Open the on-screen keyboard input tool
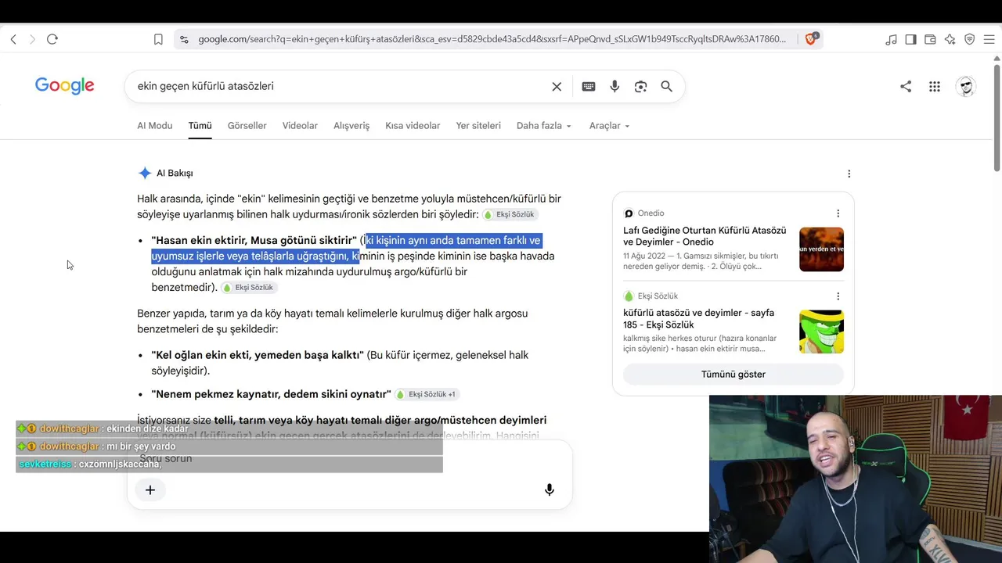 coord(589,87)
